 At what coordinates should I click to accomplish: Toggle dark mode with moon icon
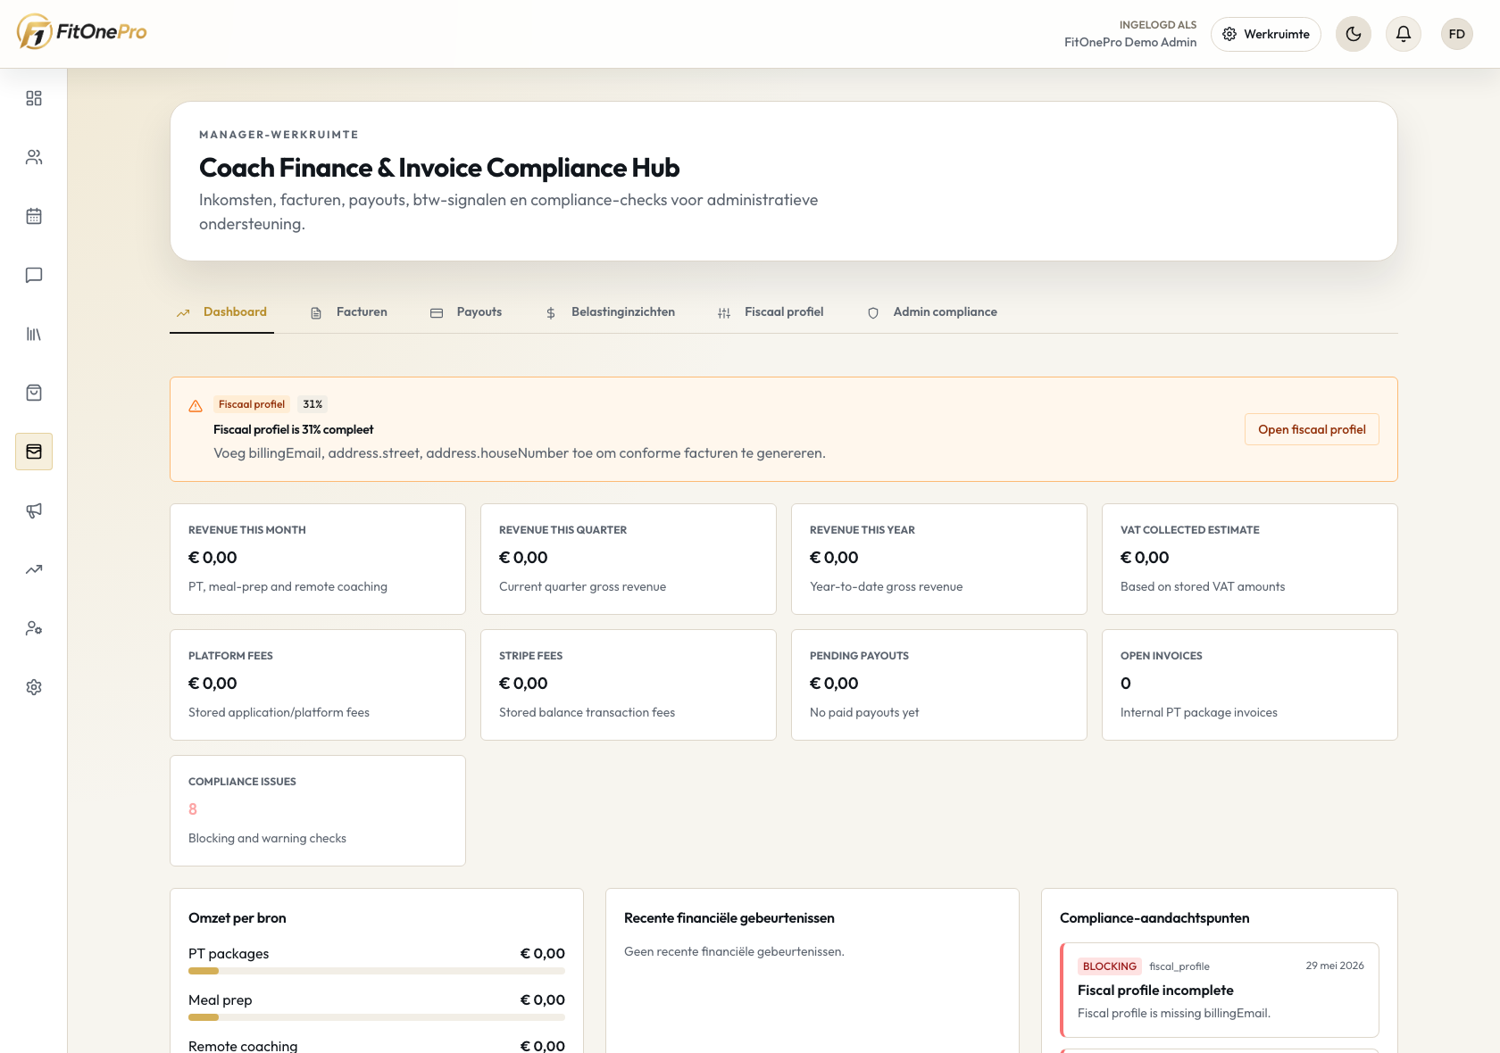coord(1354,34)
